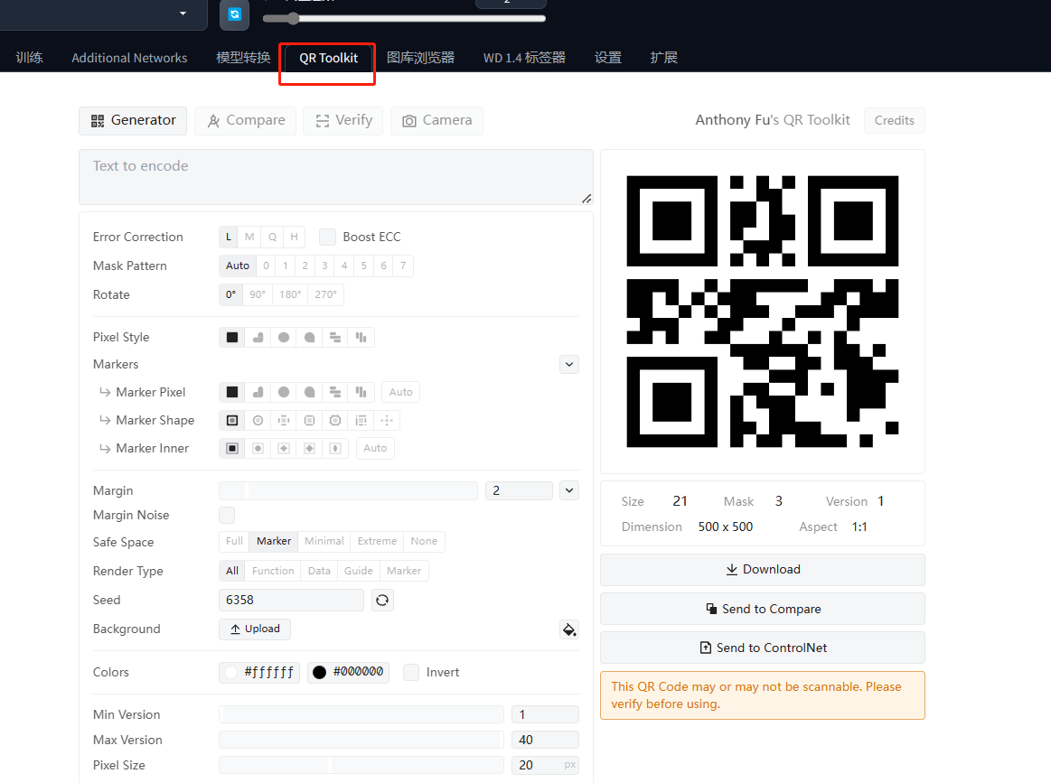Image resolution: width=1051 pixels, height=783 pixels.
Task: Click the paint bucket background fill icon
Action: click(x=569, y=629)
